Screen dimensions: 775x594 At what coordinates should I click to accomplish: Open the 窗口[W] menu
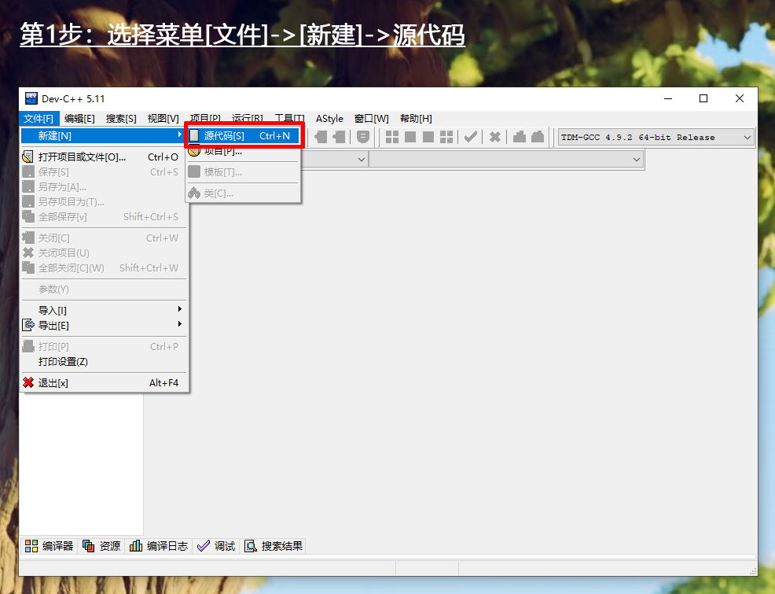pos(372,119)
